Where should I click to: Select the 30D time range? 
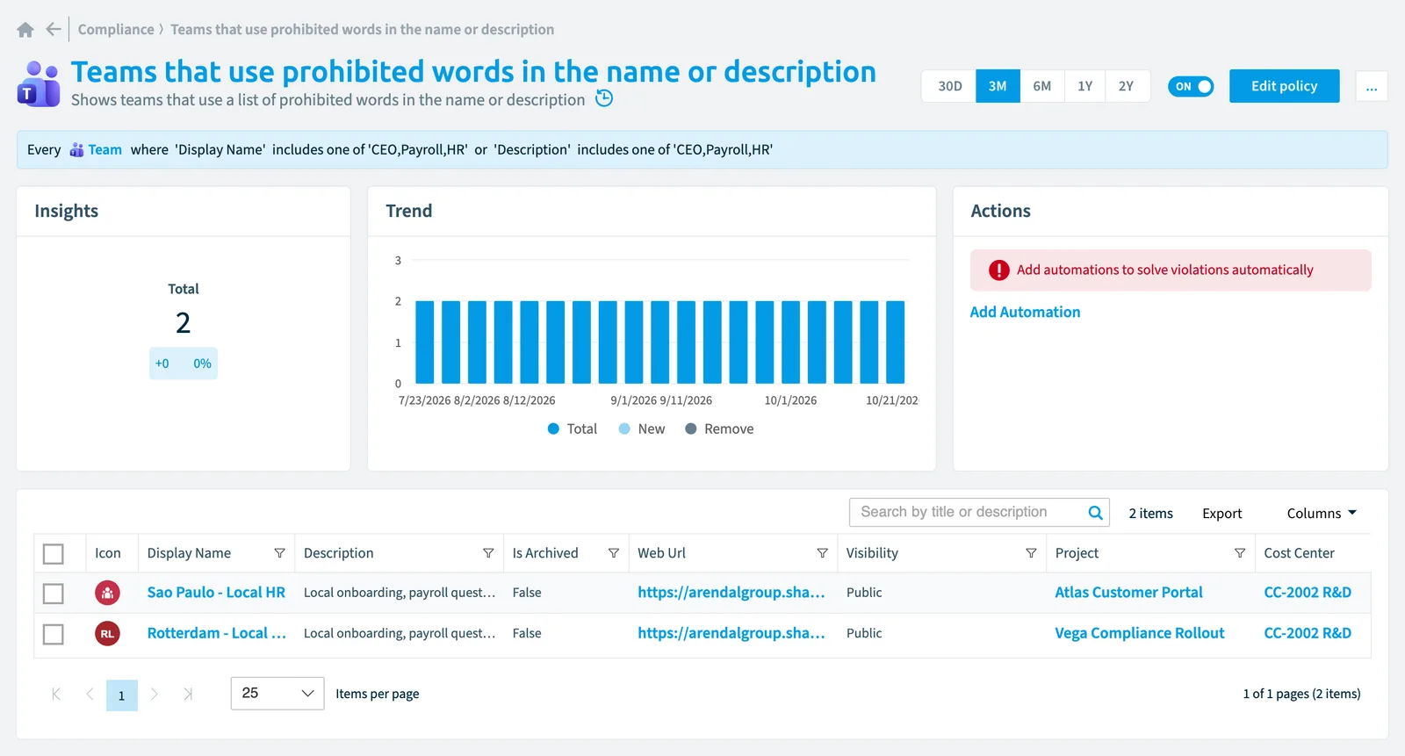[x=949, y=86]
